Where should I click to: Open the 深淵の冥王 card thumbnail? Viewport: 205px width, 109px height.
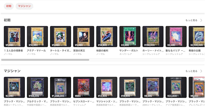coord(84,37)
